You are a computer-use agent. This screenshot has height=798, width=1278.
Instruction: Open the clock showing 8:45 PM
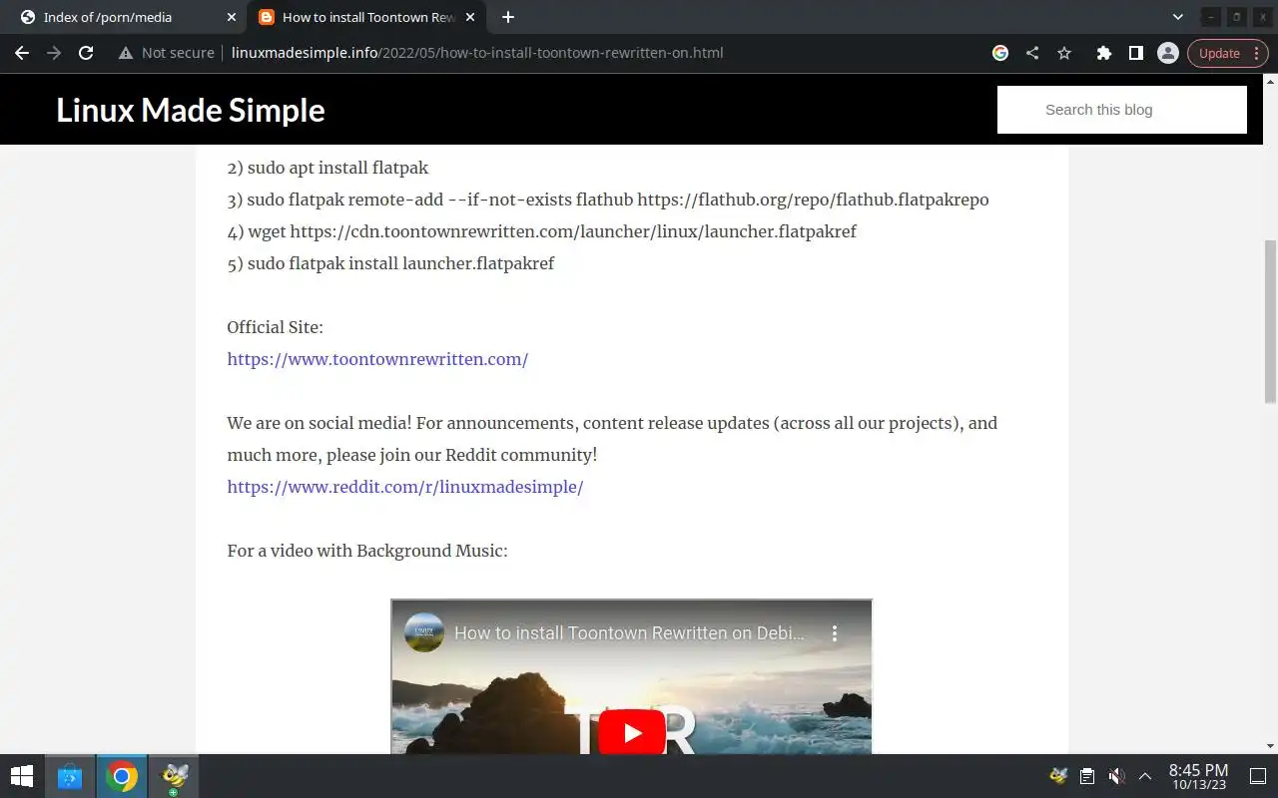coord(1198,776)
